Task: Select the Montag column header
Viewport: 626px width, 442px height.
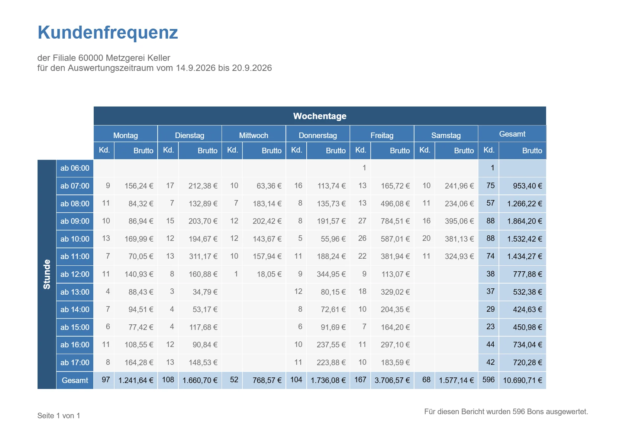Action: click(126, 134)
